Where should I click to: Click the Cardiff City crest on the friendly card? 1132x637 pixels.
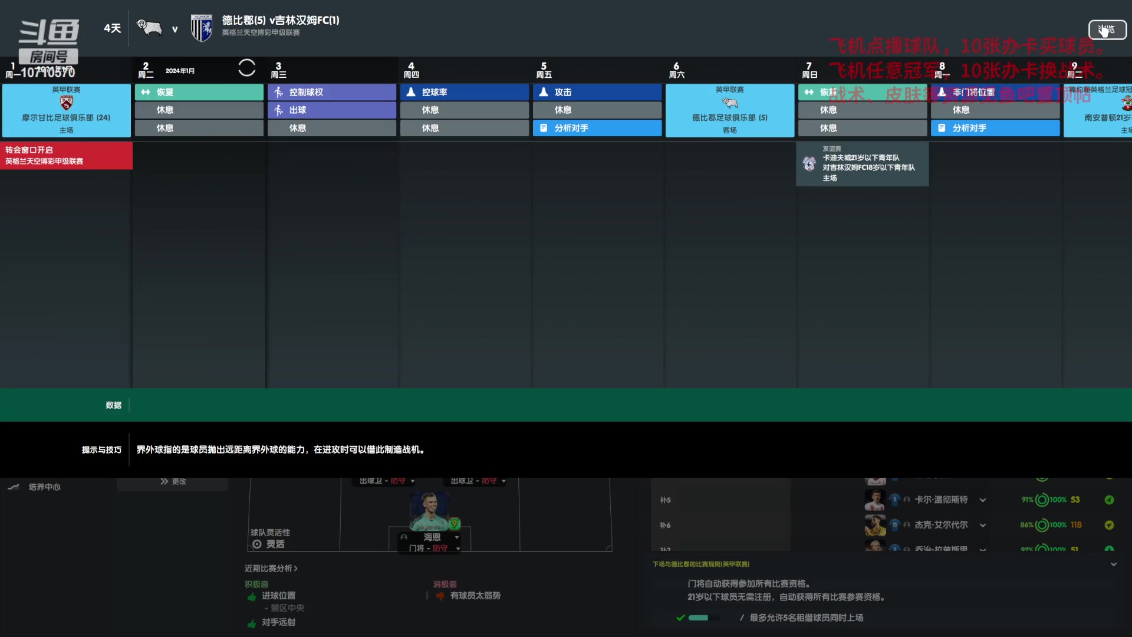(x=809, y=163)
